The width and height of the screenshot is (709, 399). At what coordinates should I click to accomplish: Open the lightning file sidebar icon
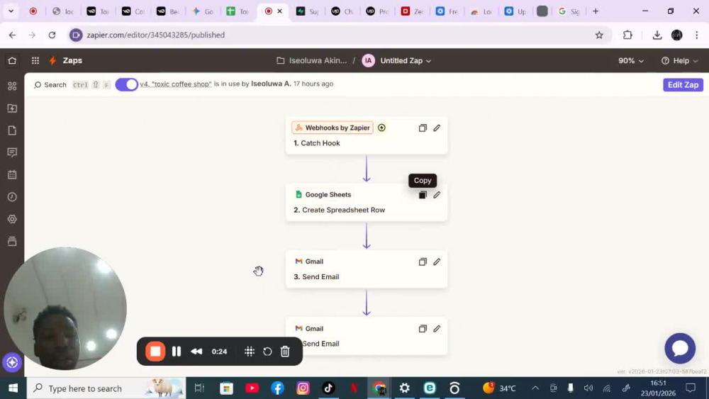(12, 108)
